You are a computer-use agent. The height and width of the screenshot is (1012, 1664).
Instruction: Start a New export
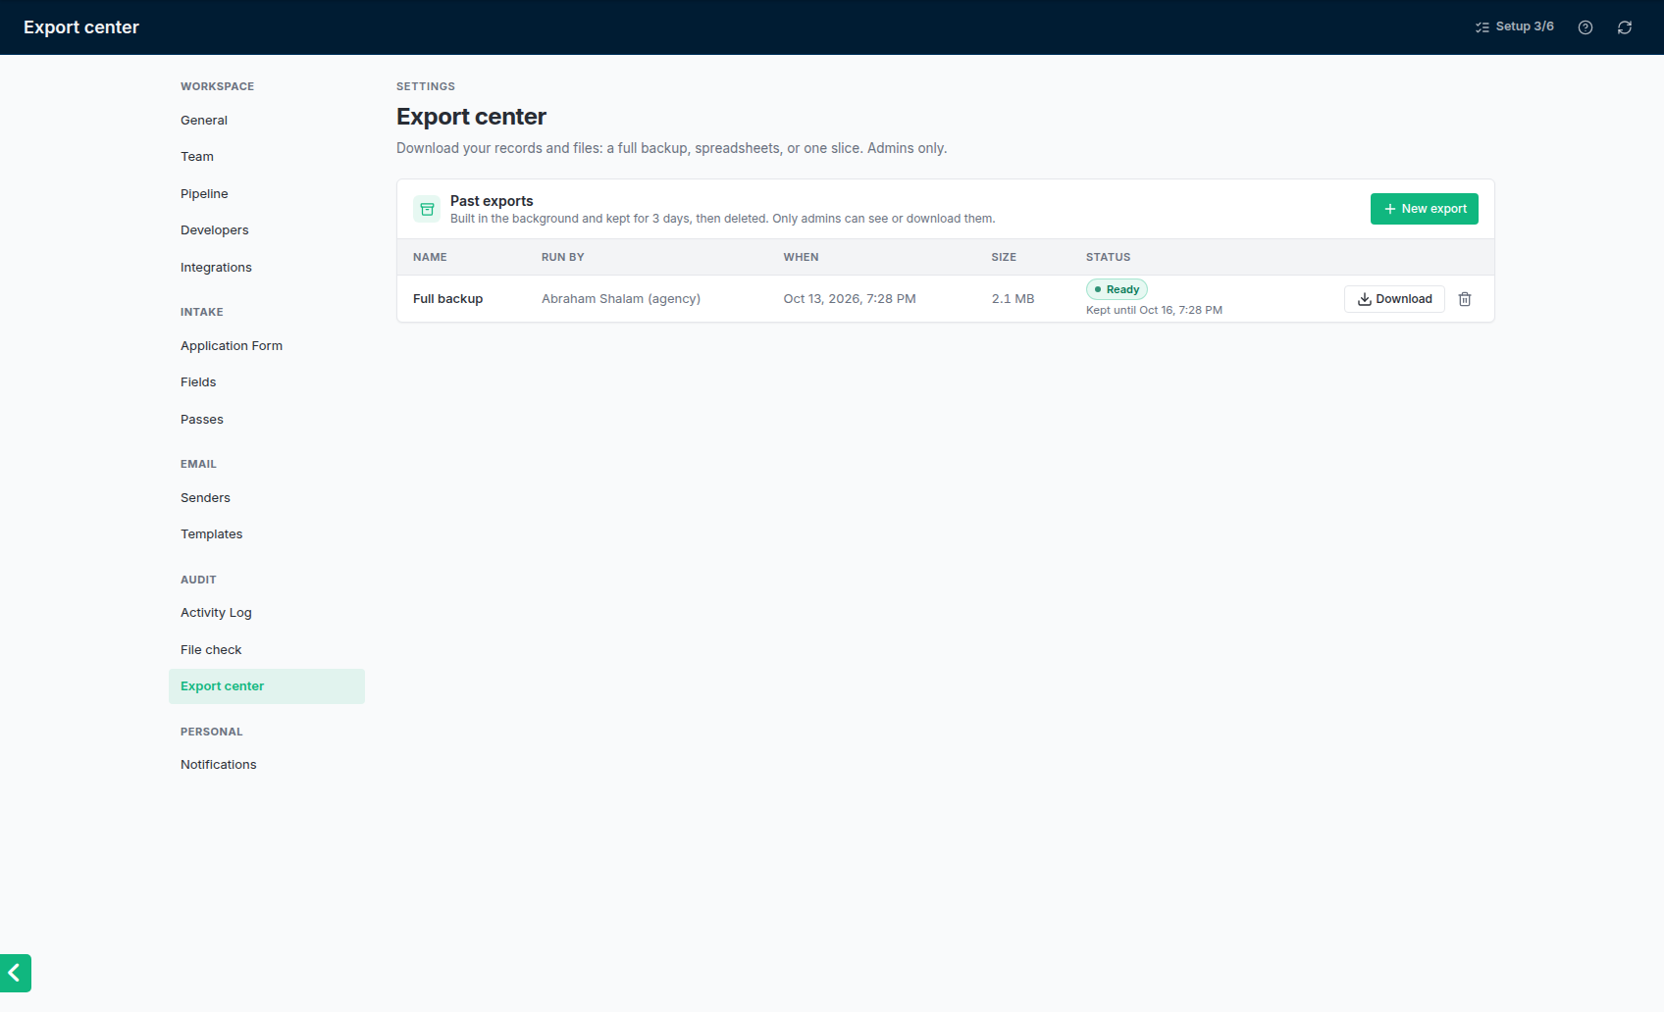pyautogui.click(x=1425, y=209)
